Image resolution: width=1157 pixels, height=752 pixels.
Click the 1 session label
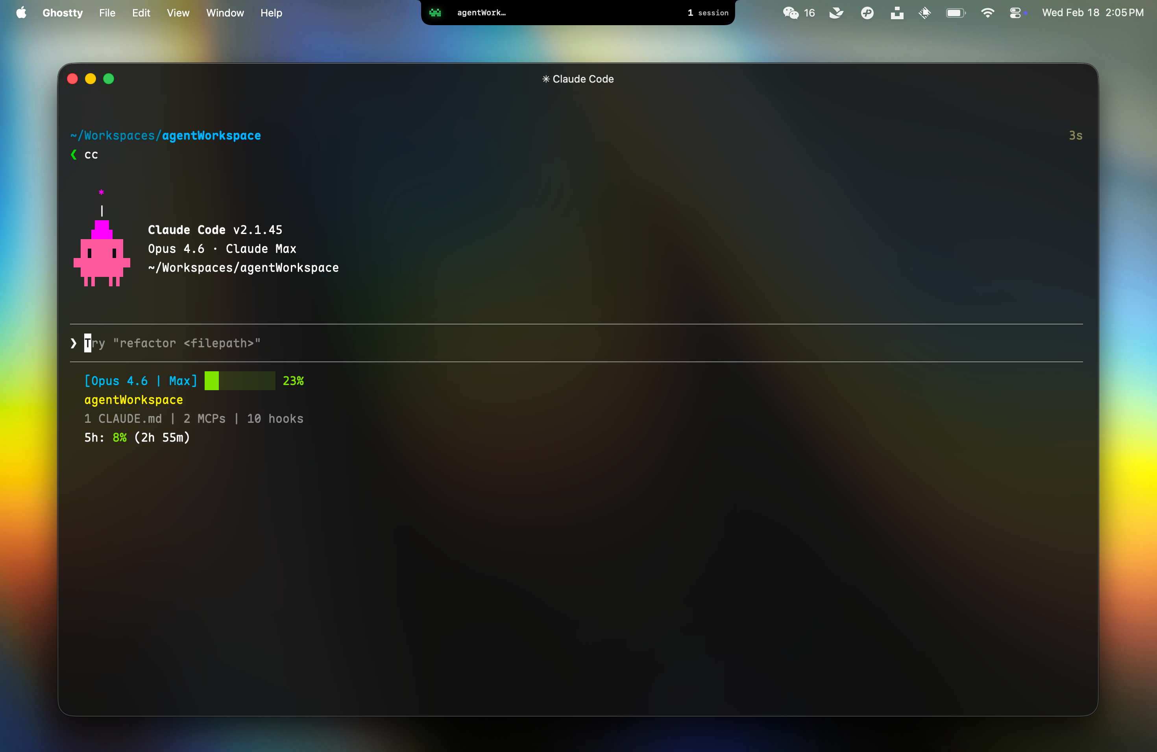708,13
